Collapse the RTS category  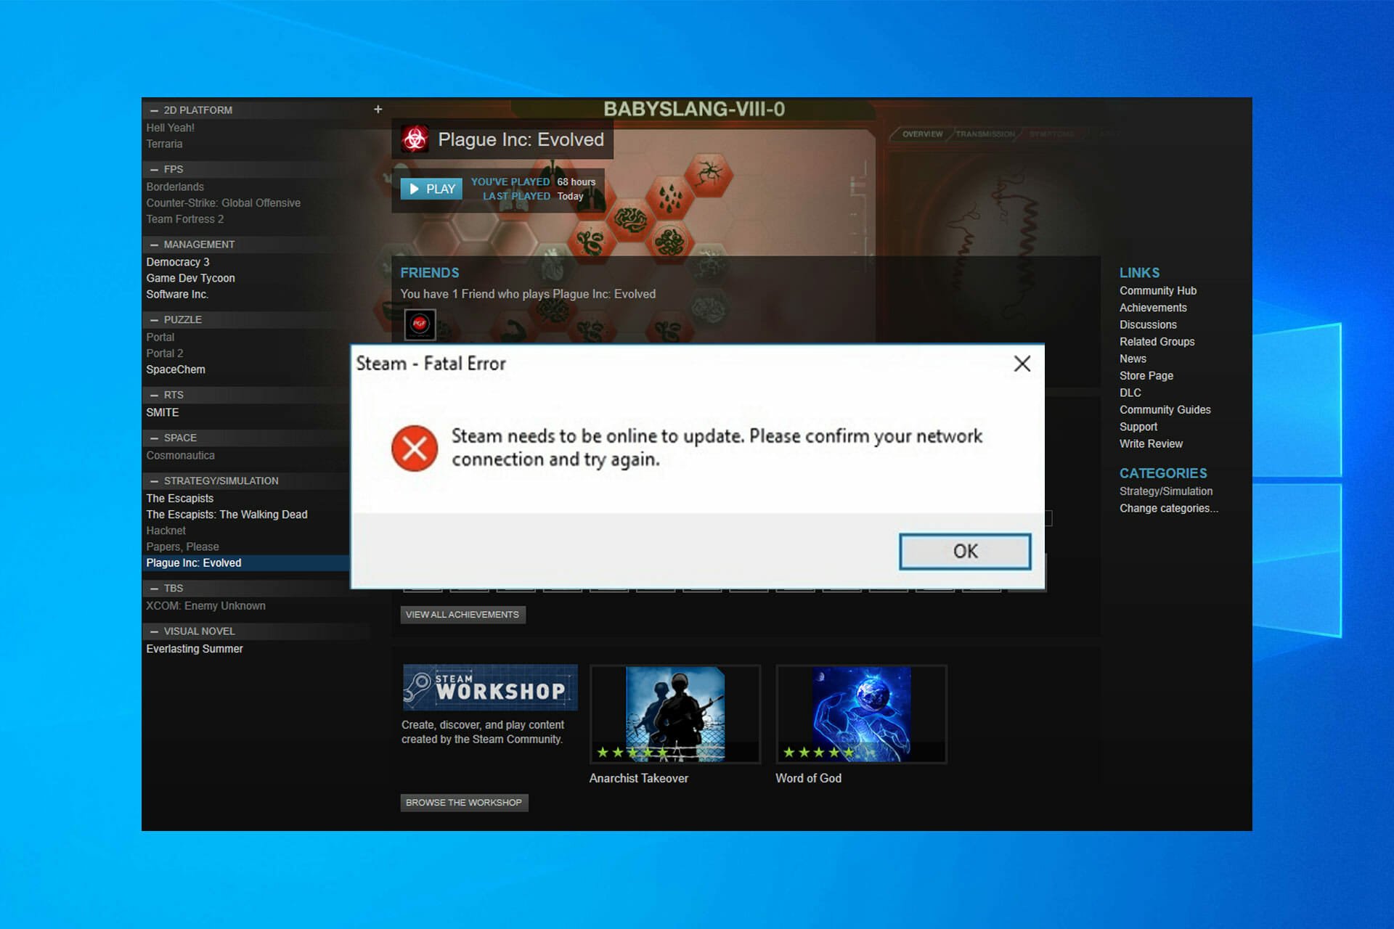pyautogui.click(x=154, y=396)
